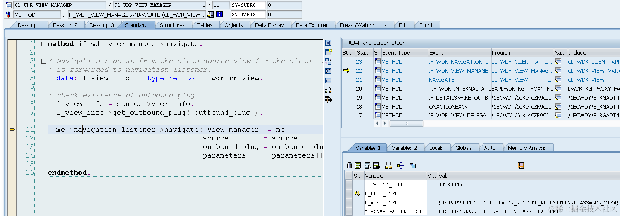Open the Structures tab
This screenshot has height=216, width=620.
point(172,25)
